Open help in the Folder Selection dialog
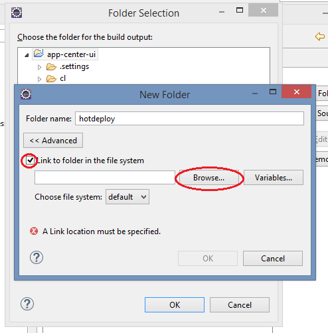This screenshot has width=328, height=333. [27, 304]
